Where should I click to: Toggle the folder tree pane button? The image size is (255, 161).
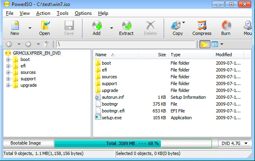(205, 44)
